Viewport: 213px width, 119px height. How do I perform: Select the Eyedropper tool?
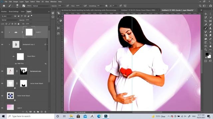pyautogui.click(x=206, y=24)
